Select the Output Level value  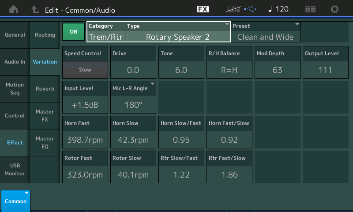pos(325,70)
